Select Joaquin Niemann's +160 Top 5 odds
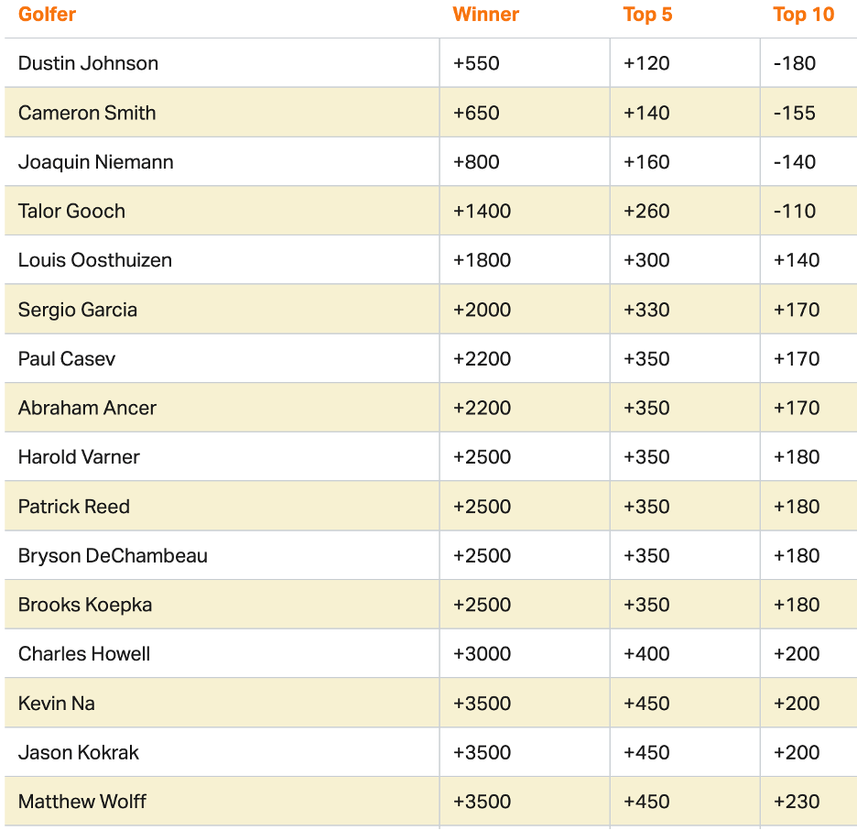The image size is (857, 830). 646,162
